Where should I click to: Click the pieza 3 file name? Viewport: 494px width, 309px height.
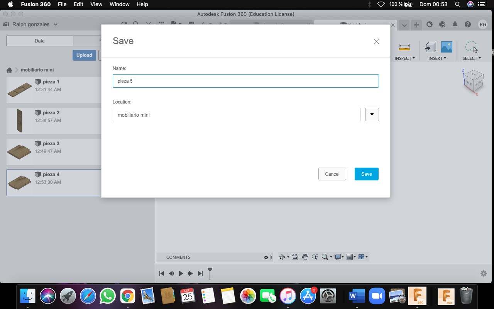point(51,144)
